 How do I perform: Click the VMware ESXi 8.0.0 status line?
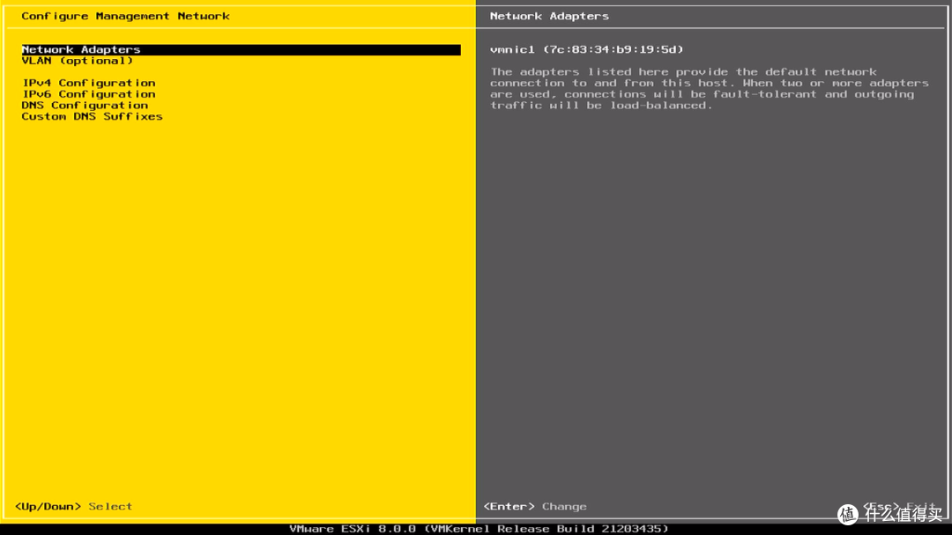pyautogui.click(x=353, y=529)
